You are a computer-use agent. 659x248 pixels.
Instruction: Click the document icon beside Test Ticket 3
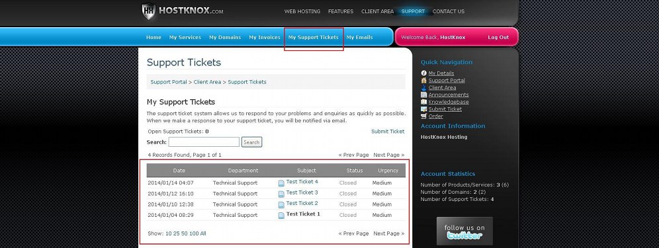click(281, 194)
